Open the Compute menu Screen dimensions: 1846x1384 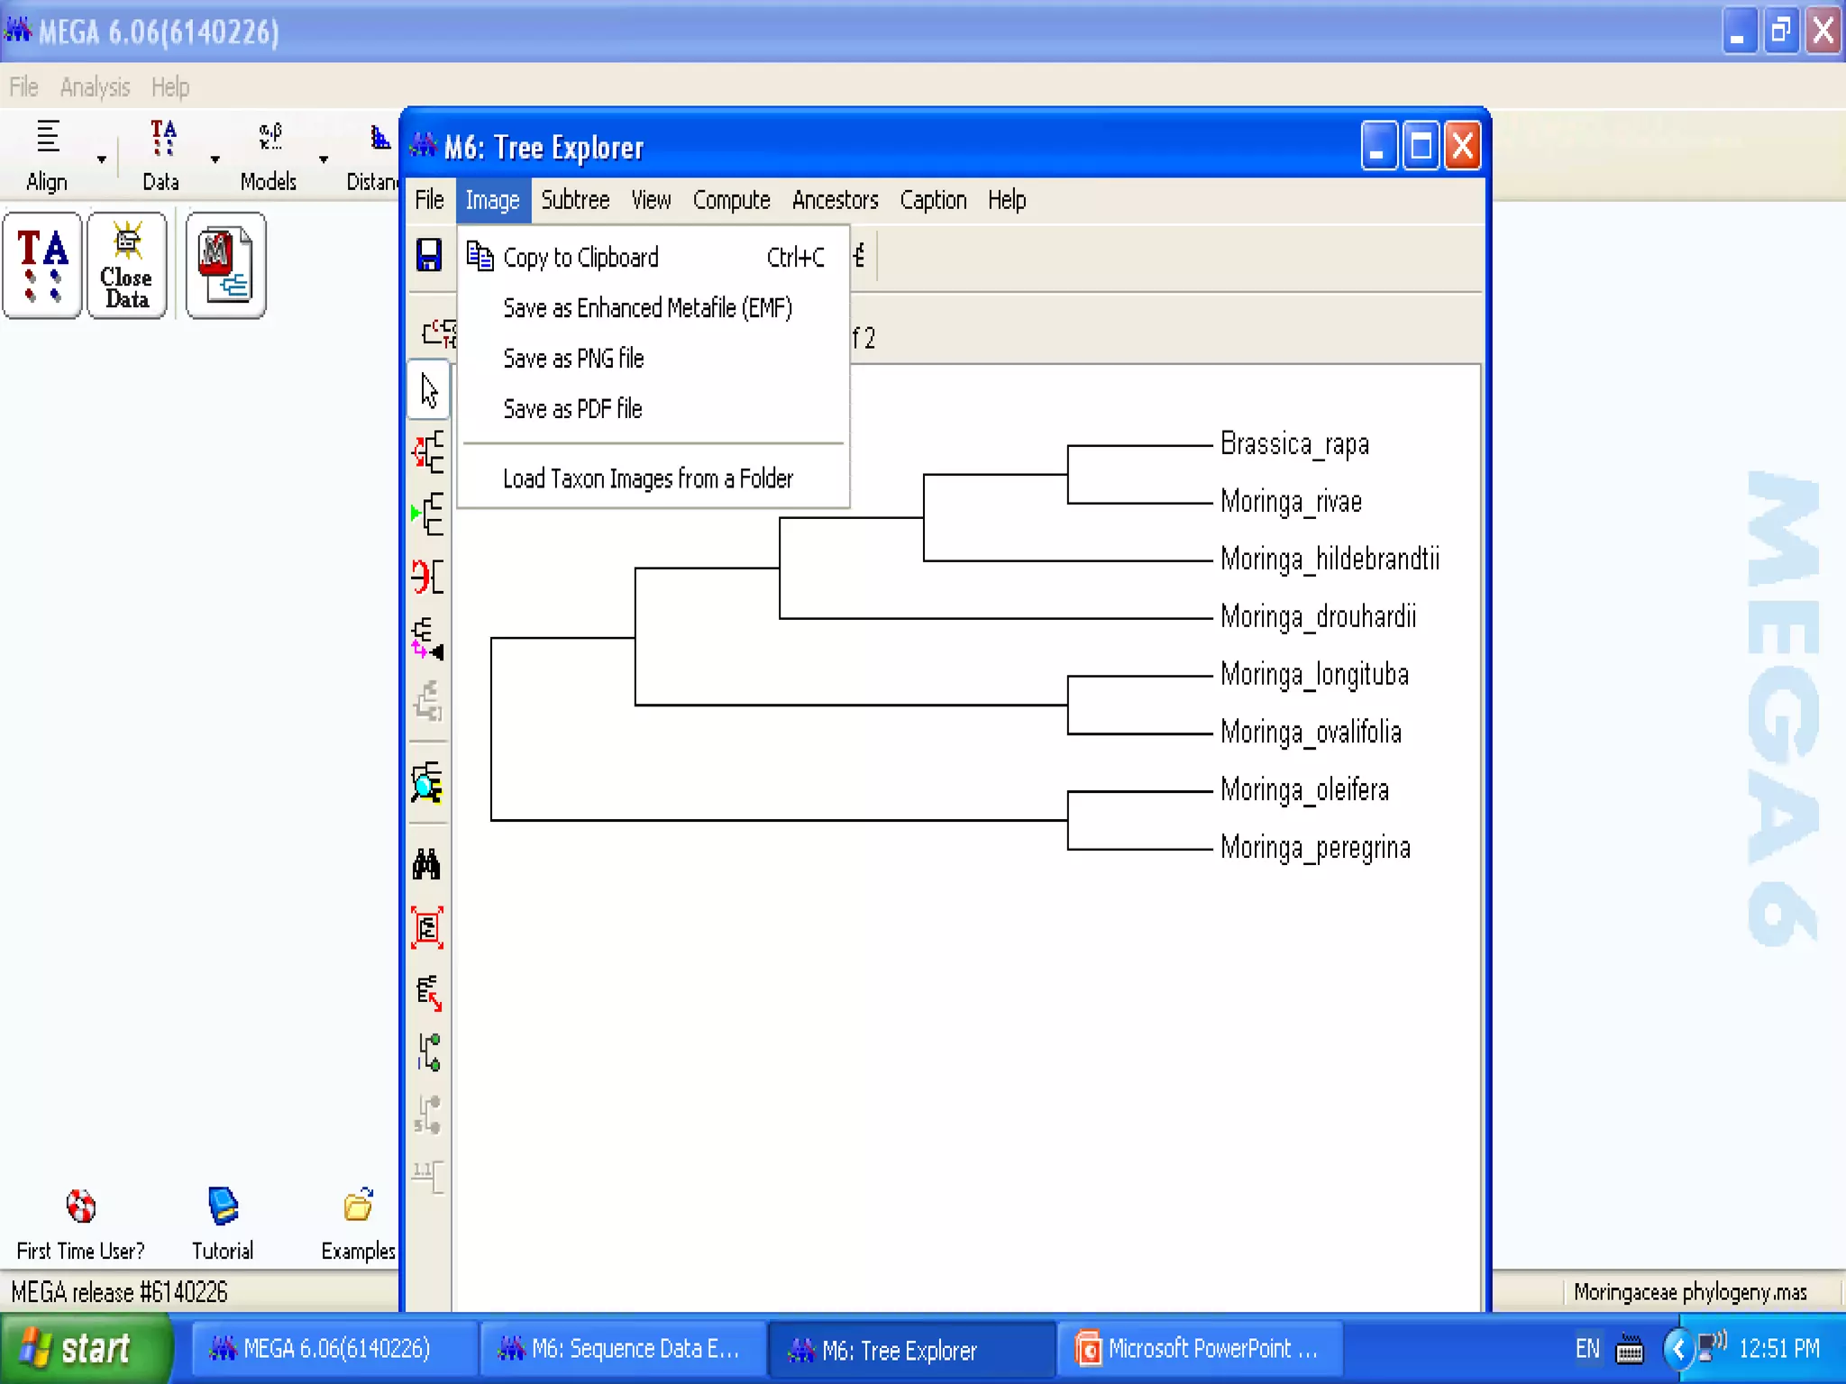tap(731, 200)
